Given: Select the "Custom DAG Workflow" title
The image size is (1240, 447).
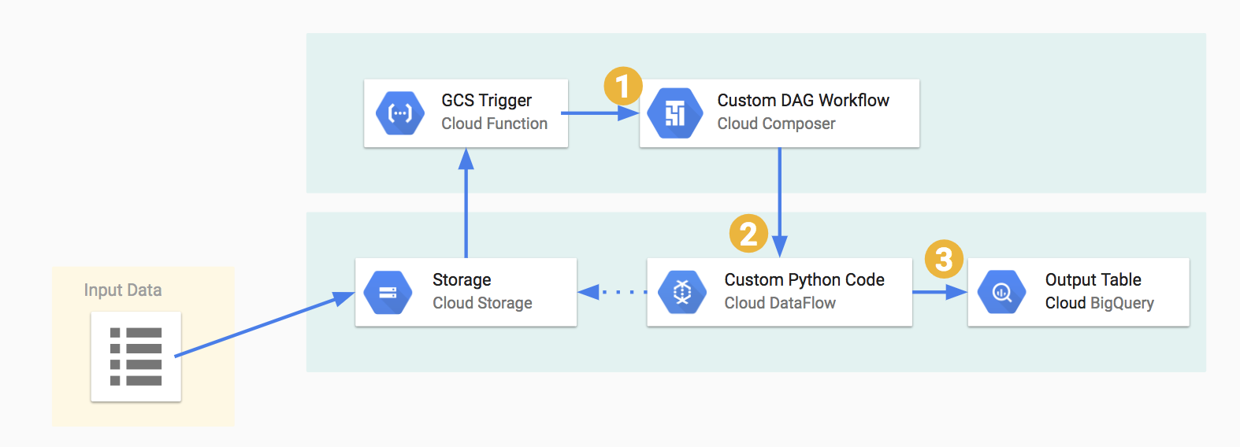Looking at the screenshot, I should [x=803, y=101].
